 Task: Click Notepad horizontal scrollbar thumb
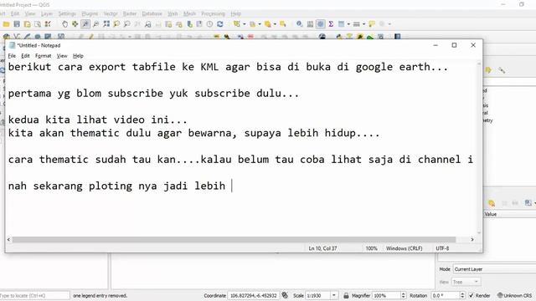(234, 240)
